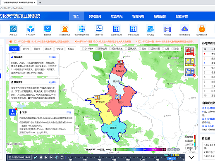Open 宁夏格点实况 grid icon
This screenshot has width=215, height=161.
[x=133, y=29]
